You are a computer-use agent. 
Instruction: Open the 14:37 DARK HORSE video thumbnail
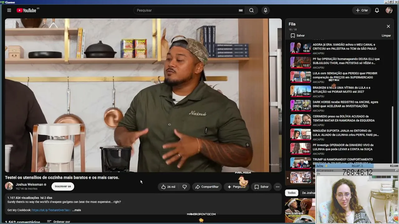pos(300,105)
